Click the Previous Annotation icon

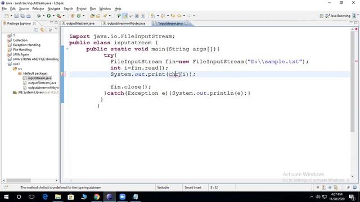(163, 16)
